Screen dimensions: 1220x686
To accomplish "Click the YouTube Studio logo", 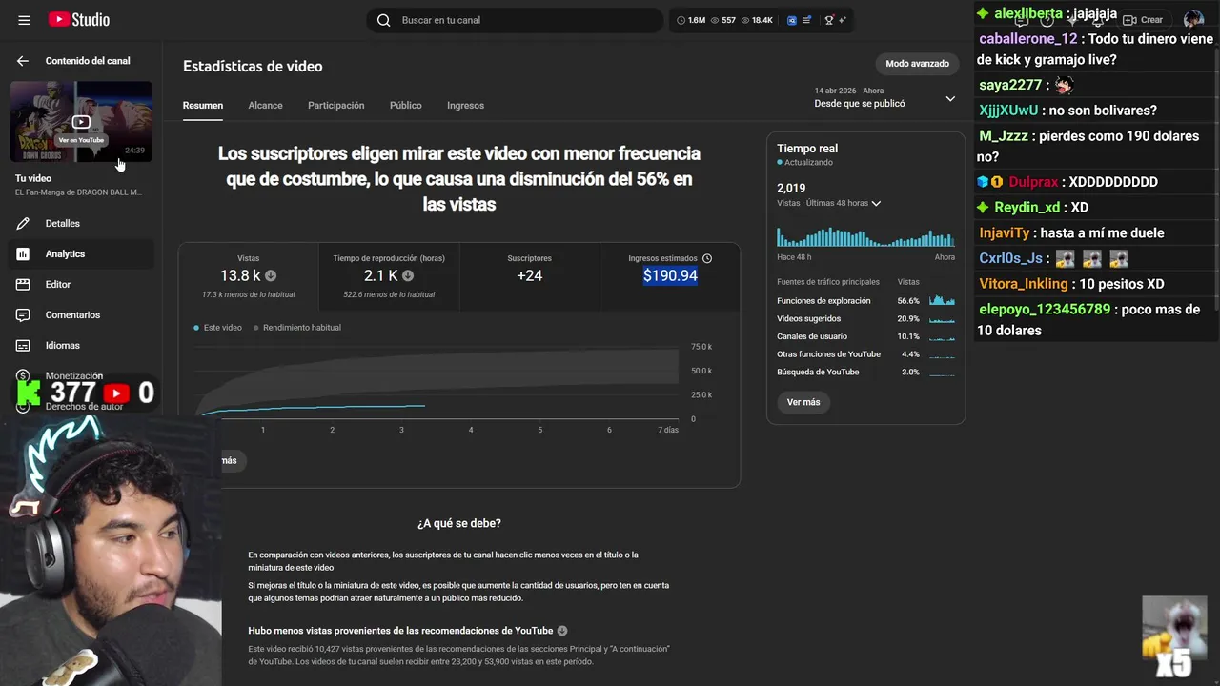I will tap(78, 20).
